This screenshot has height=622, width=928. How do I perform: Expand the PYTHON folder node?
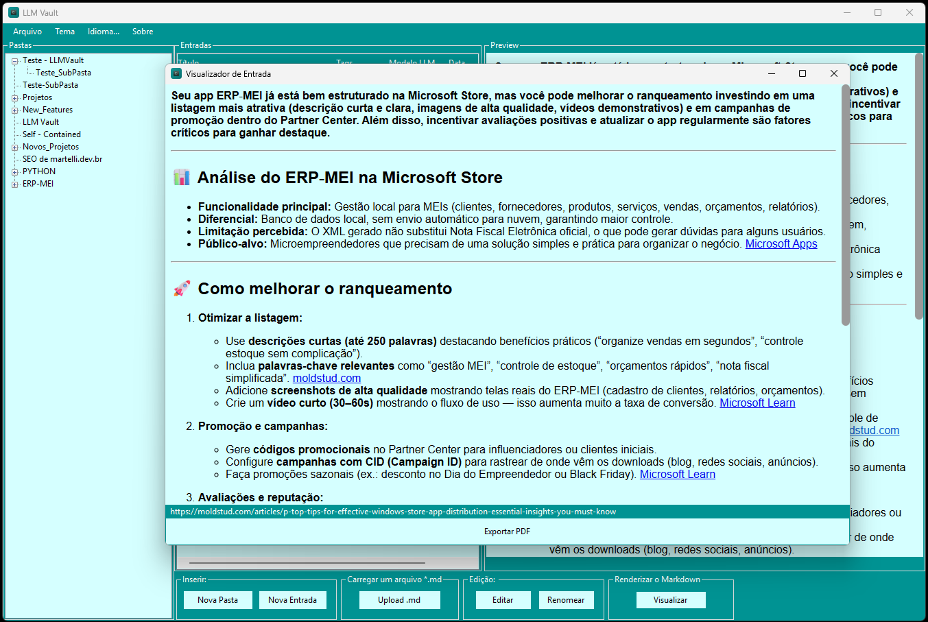pos(15,172)
